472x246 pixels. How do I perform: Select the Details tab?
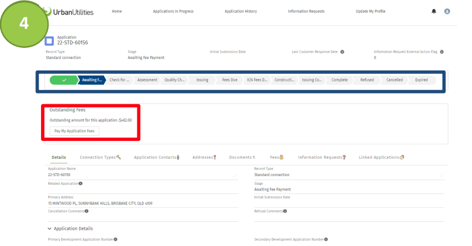(x=59, y=157)
